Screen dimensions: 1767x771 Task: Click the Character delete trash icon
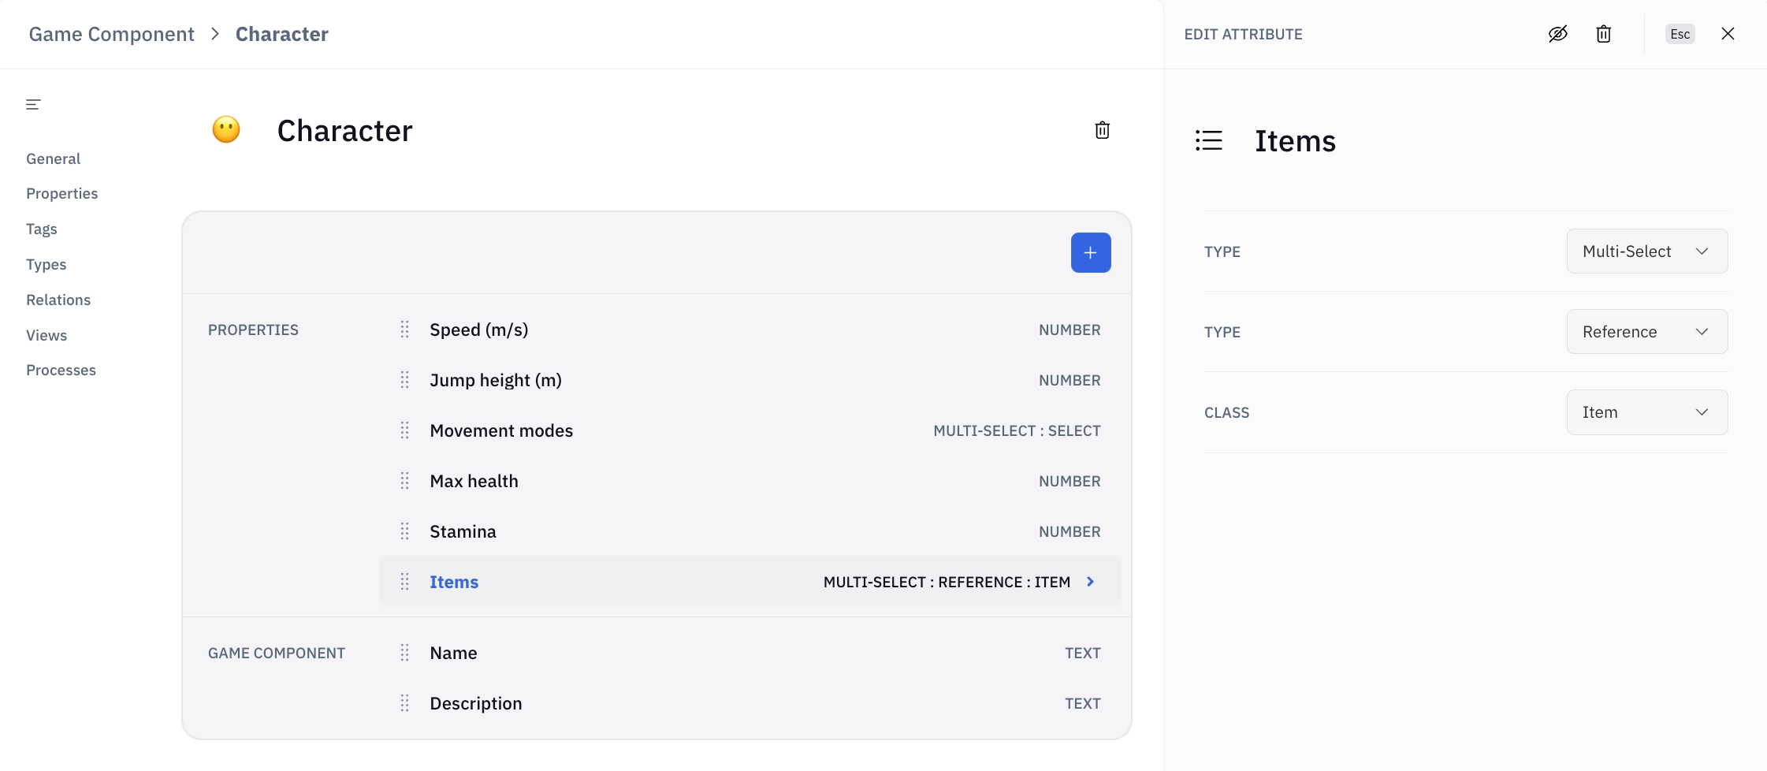1102,130
